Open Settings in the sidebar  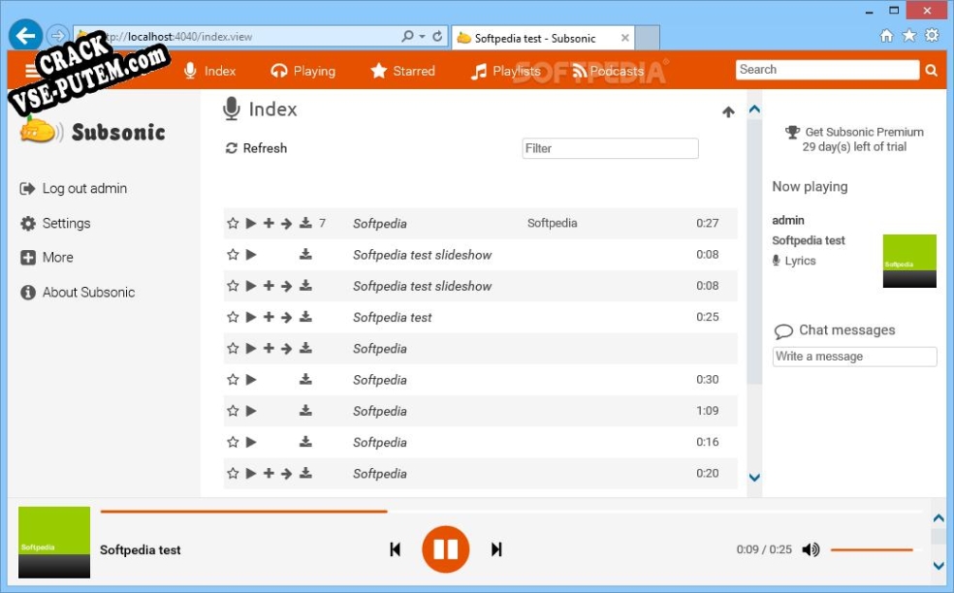point(55,223)
